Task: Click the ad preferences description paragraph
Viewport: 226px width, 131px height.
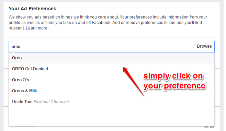Action: tap(108, 22)
